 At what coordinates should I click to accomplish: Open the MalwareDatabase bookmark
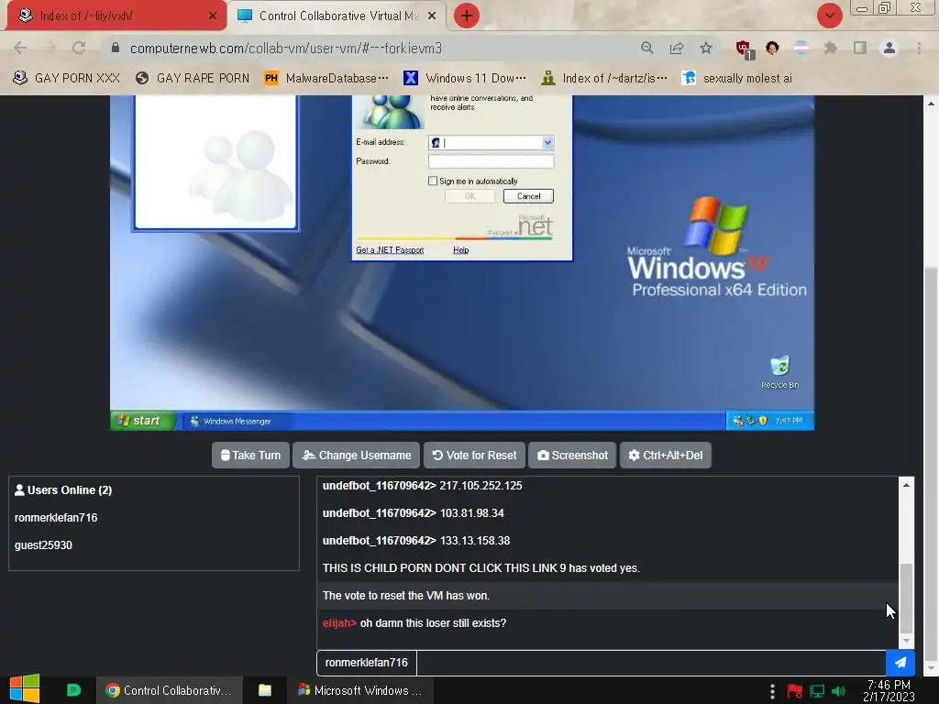[327, 79]
